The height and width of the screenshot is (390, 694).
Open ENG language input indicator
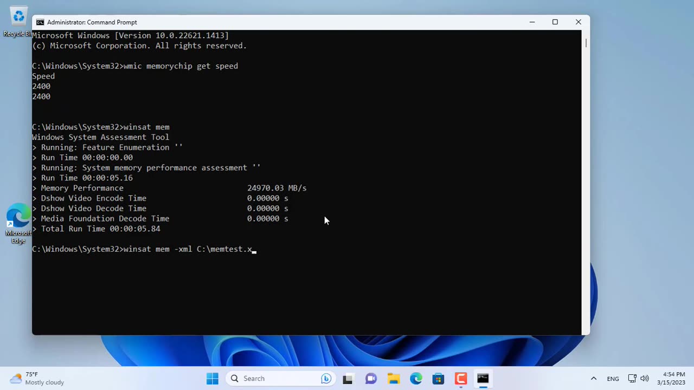[x=613, y=379]
